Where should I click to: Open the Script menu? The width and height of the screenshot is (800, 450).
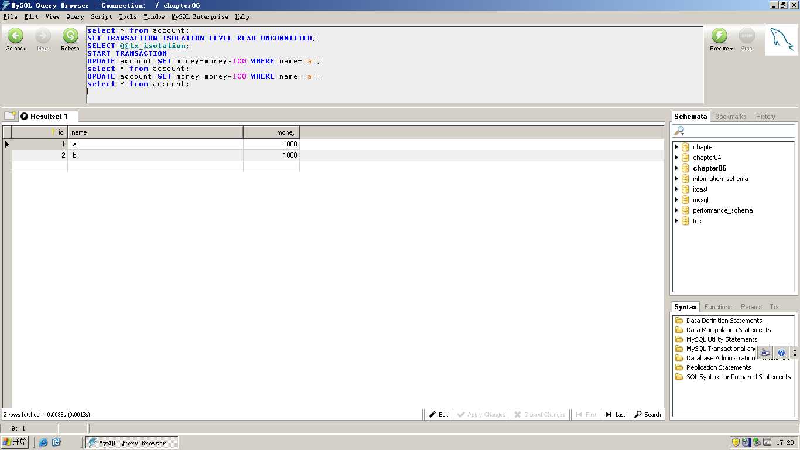point(101,17)
